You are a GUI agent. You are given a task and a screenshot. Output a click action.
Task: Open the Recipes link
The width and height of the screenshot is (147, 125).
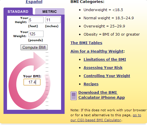91,84
